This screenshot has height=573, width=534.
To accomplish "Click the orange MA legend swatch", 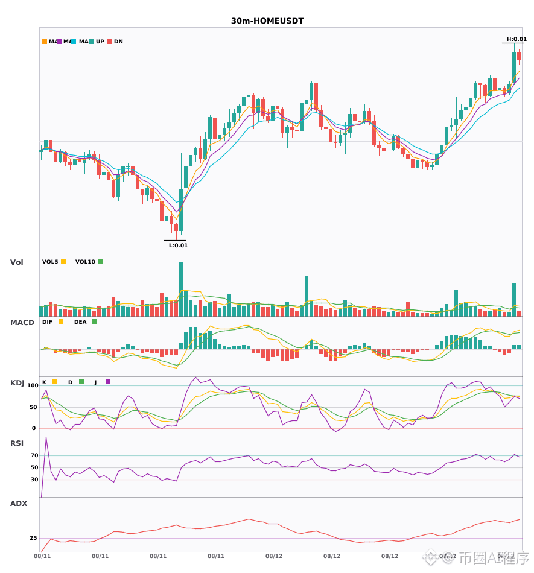I will click(x=45, y=42).
